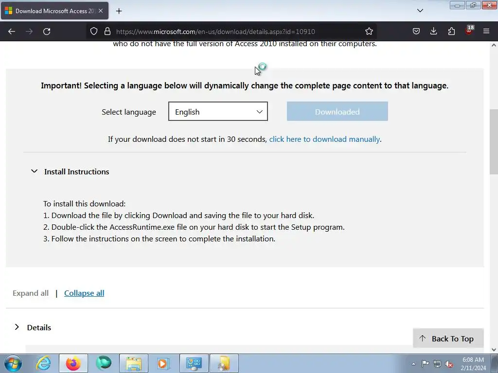Open Windows Explorer from taskbar
498x373 pixels.
(x=134, y=363)
